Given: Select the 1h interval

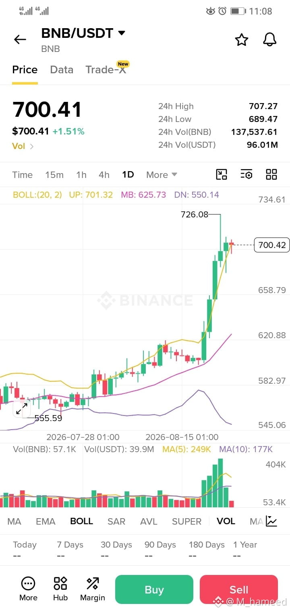Looking at the screenshot, I should [x=81, y=175].
